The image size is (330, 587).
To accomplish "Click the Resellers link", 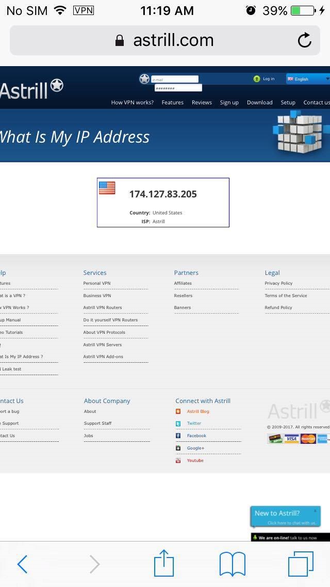I will click(183, 296).
